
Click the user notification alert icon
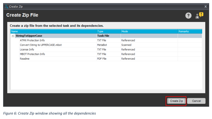pyautogui.click(x=199, y=15)
